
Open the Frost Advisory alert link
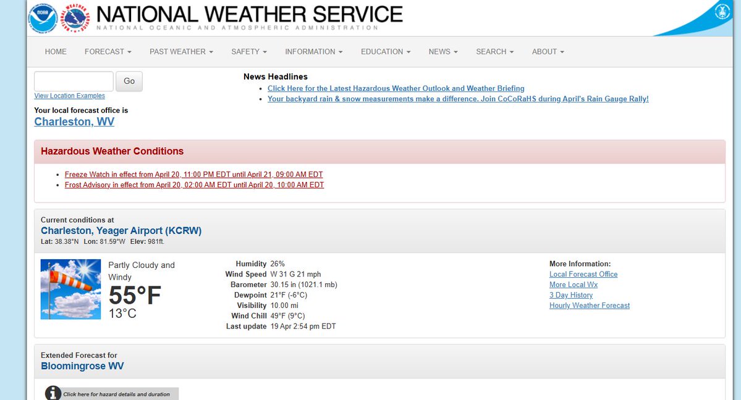194,185
